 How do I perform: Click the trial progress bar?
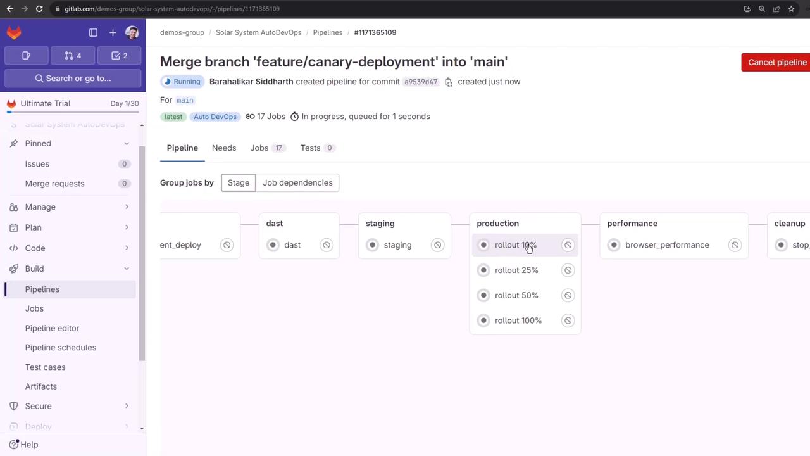pyautogui.click(x=73, y=112)
